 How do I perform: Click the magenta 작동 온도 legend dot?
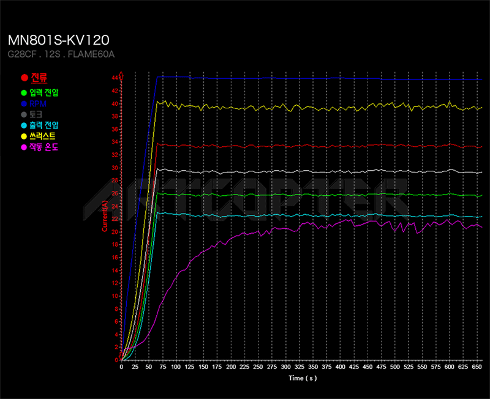24,147
